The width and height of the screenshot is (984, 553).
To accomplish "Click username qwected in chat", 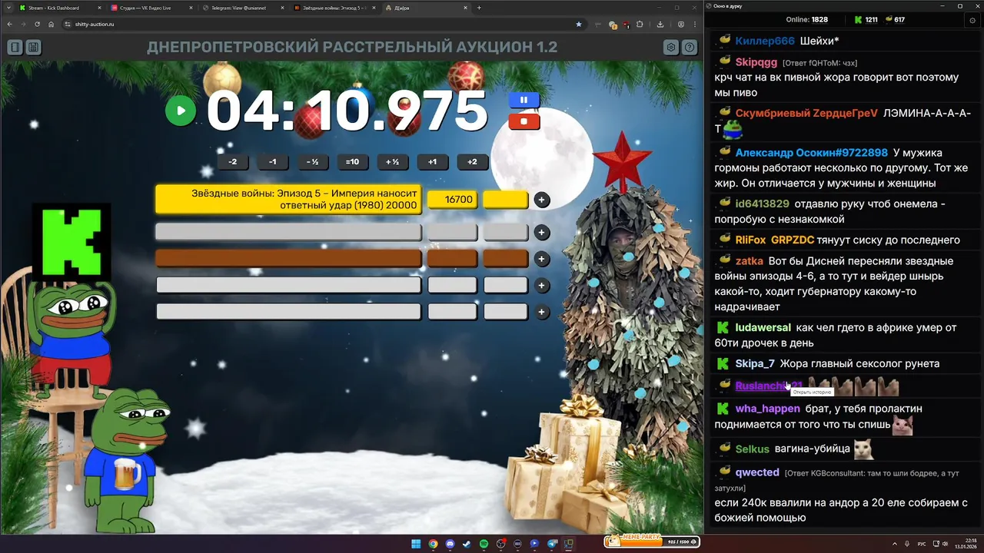I will (758, 472).
